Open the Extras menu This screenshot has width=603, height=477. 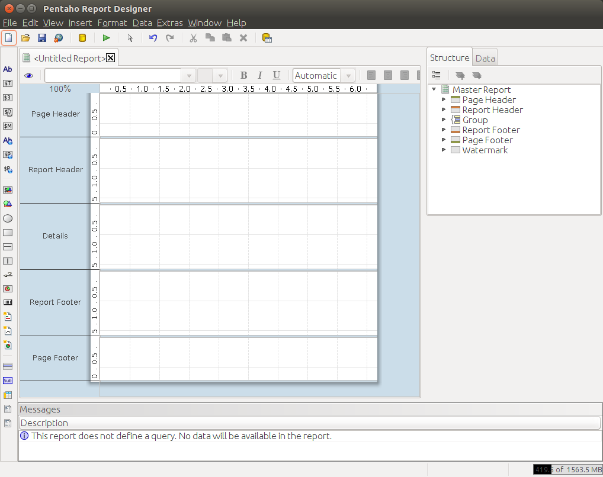[169, 23]
